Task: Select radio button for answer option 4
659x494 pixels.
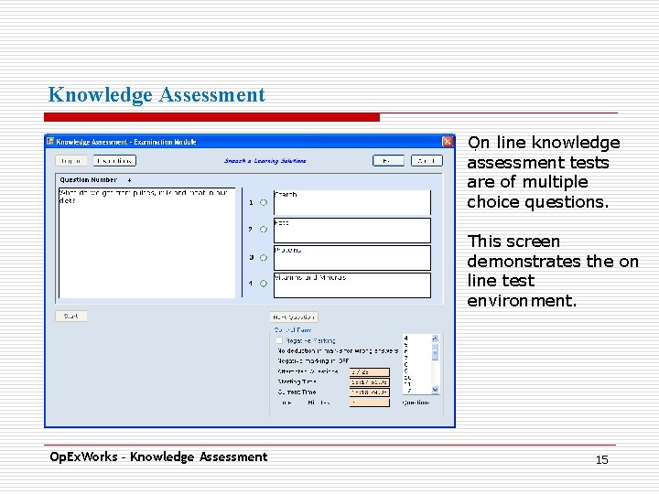Action: (x=264, y=284)
